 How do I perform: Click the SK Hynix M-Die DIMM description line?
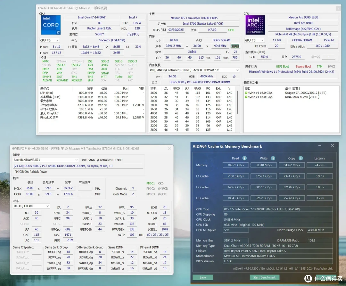click(x=63, y=166)
